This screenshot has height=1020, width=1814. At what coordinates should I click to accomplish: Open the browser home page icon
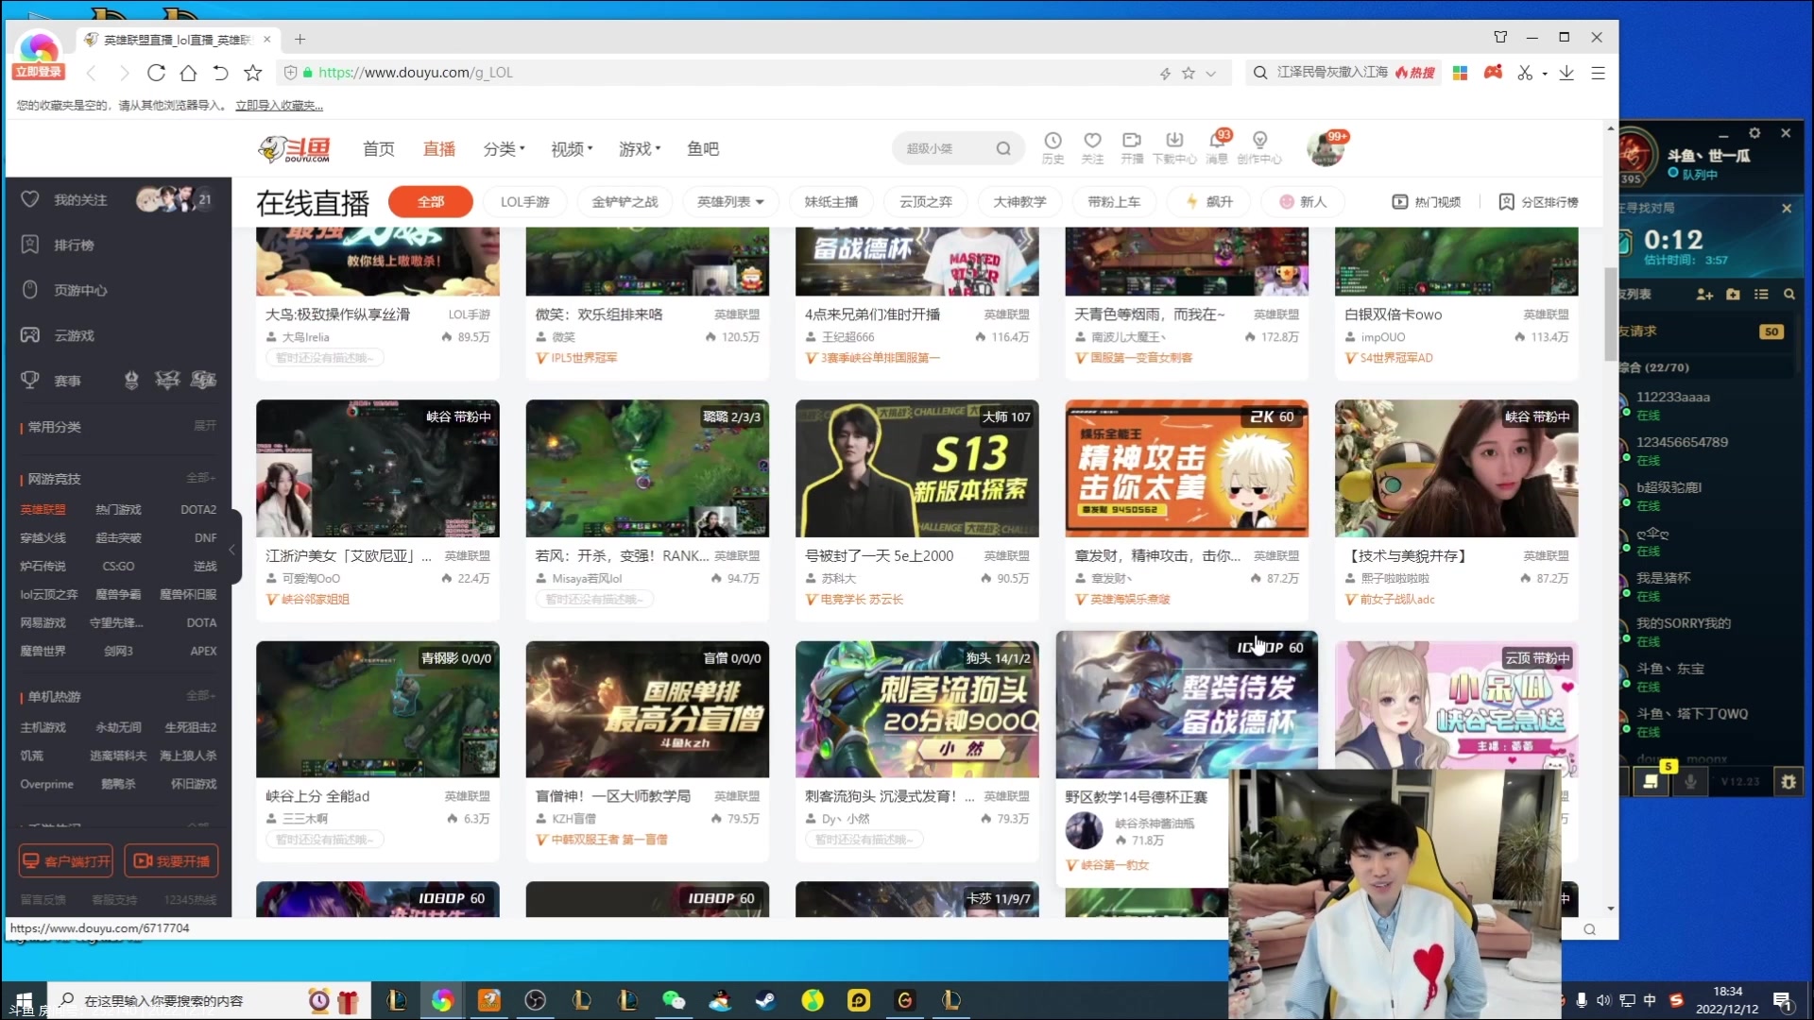pyautogui.click(x=188, y=73)
